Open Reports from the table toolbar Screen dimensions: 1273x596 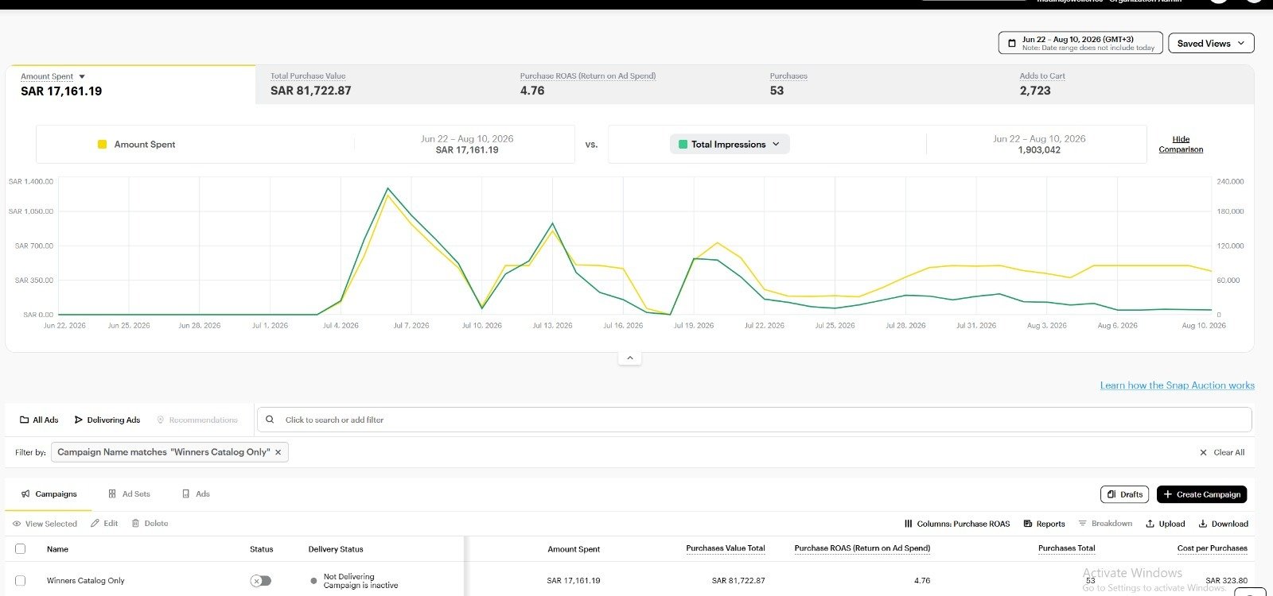pyautogui.click(x=1045, y=524)
